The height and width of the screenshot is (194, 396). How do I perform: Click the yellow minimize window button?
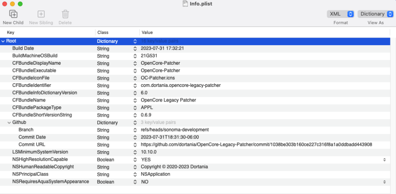(x=12, y=4)
